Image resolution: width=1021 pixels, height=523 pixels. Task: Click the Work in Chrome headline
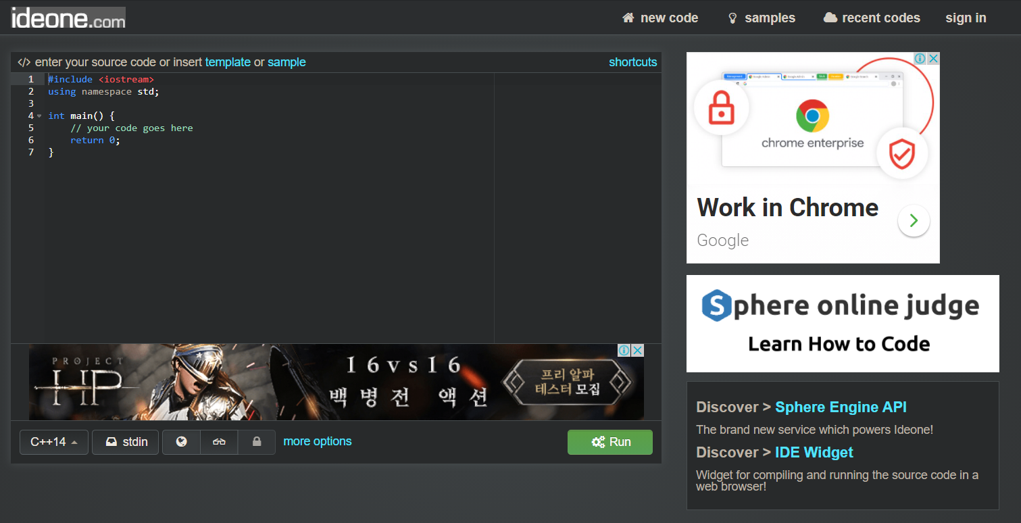(x=787, y=207)
